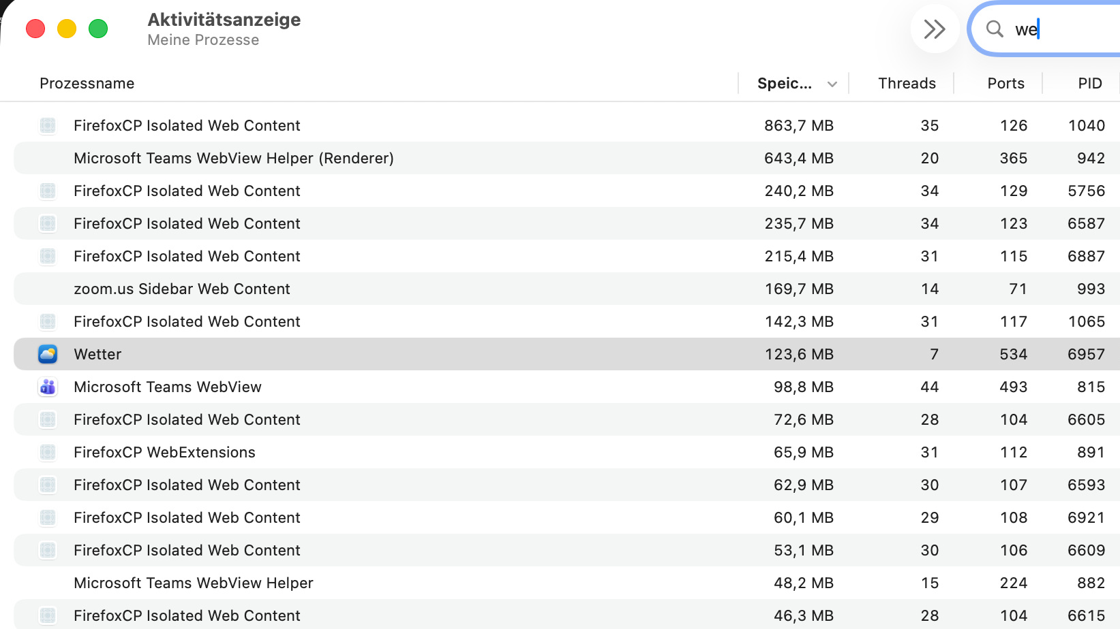The image size is (1120, 629).
Task: Click the memory value "46,3 MB"
Action: point(804,615)
